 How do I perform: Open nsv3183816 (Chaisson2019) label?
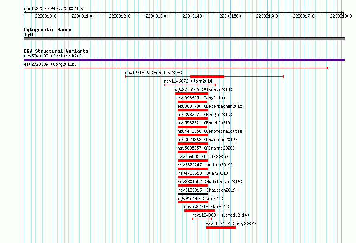click(x=208, y=190)
